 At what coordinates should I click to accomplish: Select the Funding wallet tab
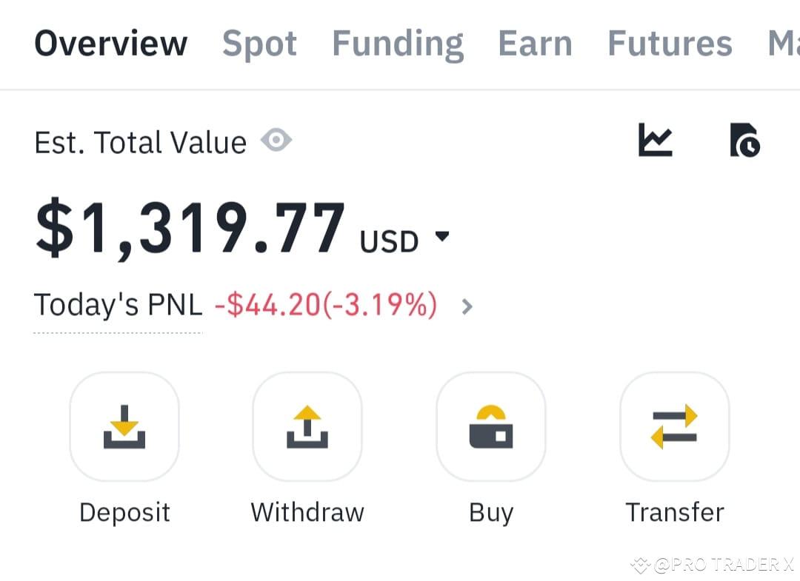tap(398, 43)
